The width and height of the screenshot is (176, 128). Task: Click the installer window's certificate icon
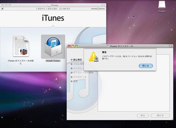click(x=170, y=46)
